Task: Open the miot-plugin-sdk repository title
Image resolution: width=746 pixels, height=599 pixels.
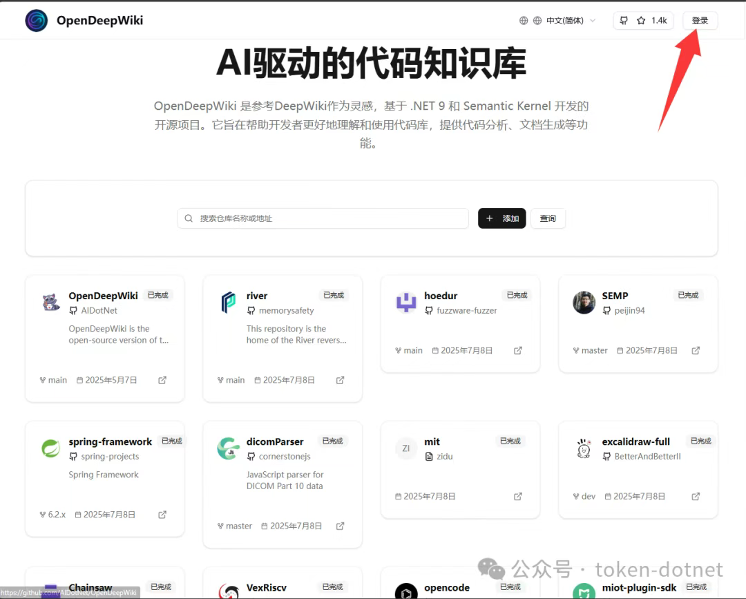Action: 639,588
